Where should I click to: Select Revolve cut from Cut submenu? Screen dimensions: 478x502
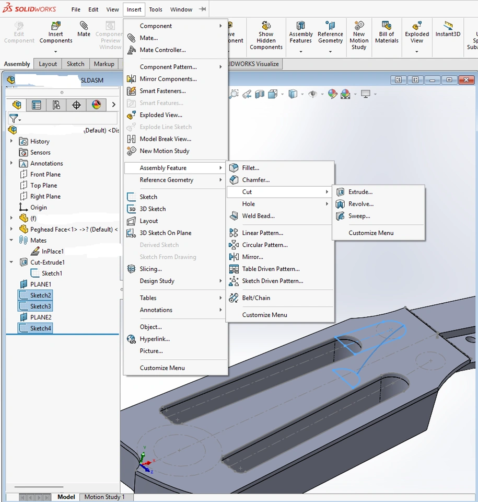click(379, 204)
